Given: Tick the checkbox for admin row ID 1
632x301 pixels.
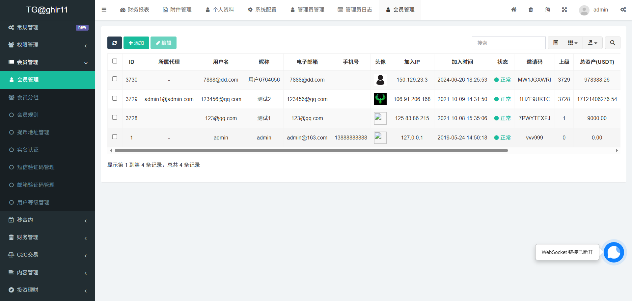Looking at the screenshot, I should click(115, 137).
